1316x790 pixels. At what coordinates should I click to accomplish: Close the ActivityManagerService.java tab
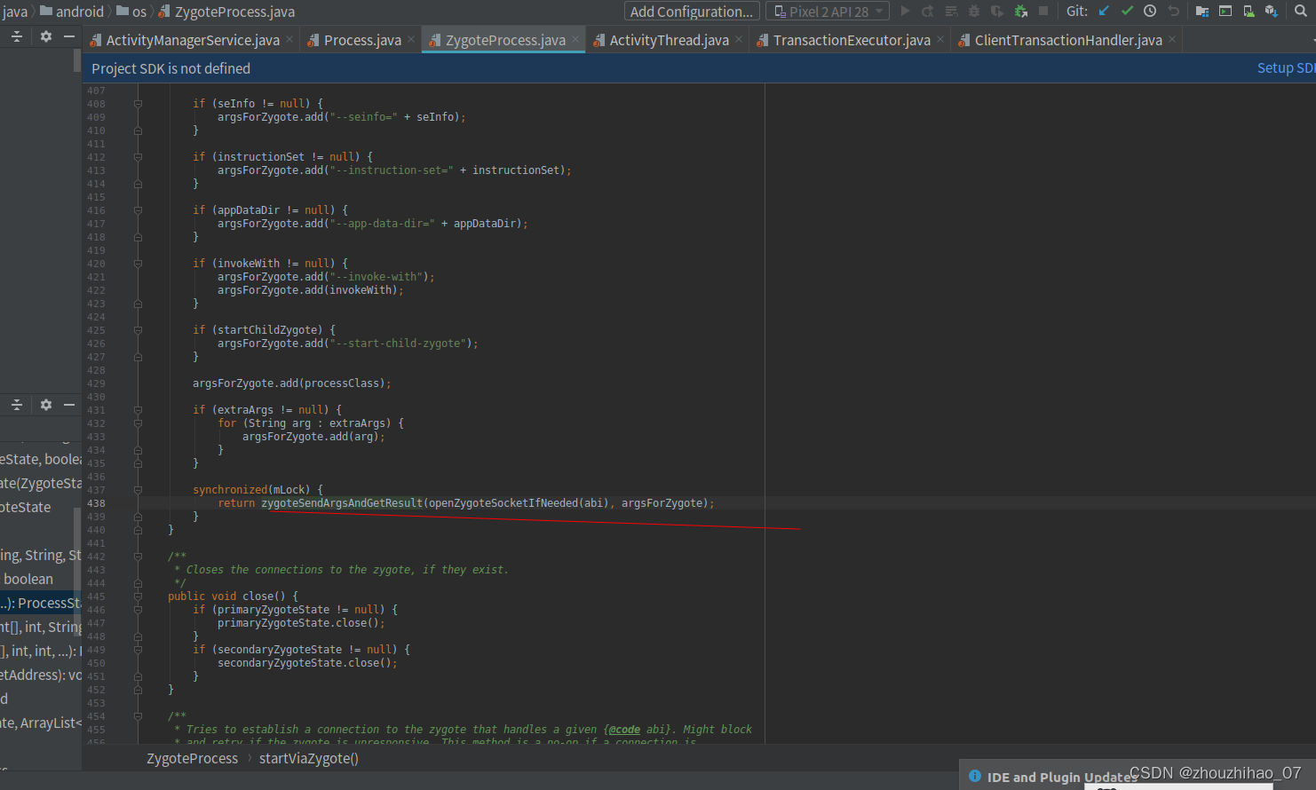(289, 40)
